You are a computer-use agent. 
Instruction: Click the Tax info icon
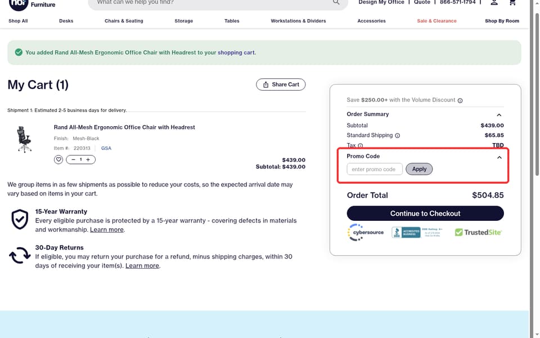click(x=360, y=145)
